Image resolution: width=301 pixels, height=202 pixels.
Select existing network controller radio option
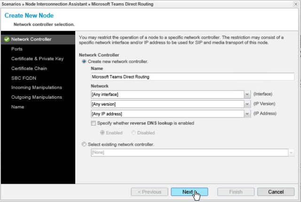[84, 144]
